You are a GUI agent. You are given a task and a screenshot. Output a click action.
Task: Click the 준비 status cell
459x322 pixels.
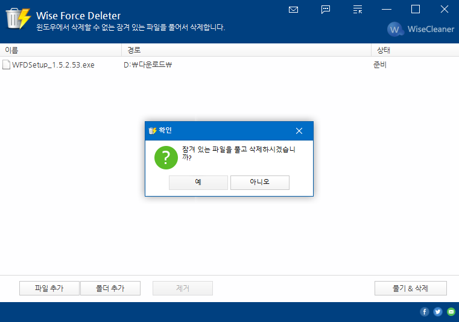click(380, 65)
